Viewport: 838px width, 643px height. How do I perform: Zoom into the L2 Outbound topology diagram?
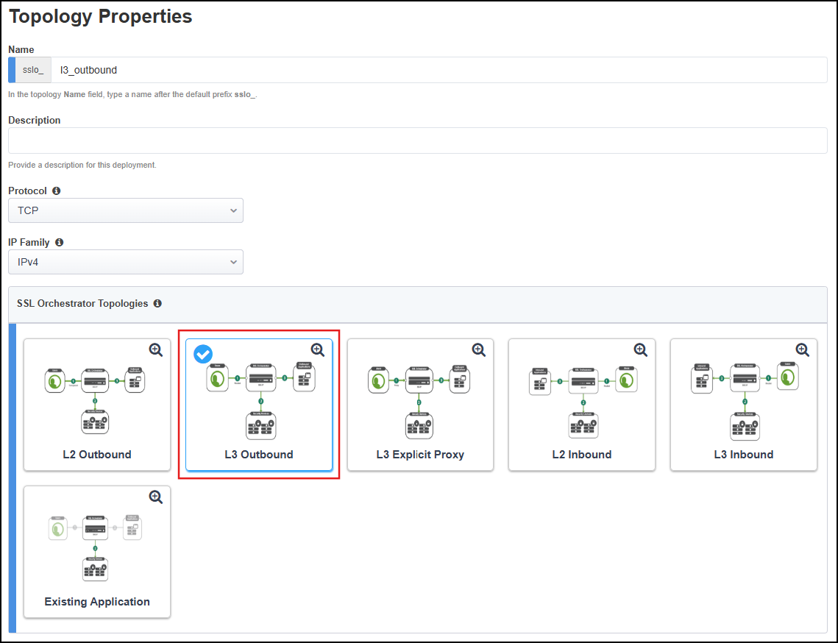[x=155, y=350]
